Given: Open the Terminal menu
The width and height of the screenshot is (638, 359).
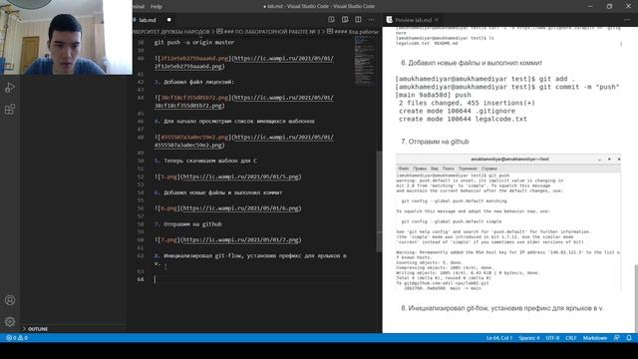Looking at the screenshot, I should 138,6.
